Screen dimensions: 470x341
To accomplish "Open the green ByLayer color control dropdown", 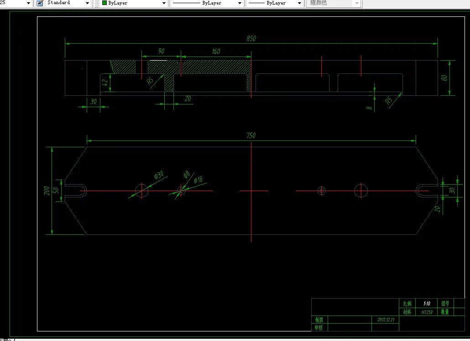I will [164, 3].
